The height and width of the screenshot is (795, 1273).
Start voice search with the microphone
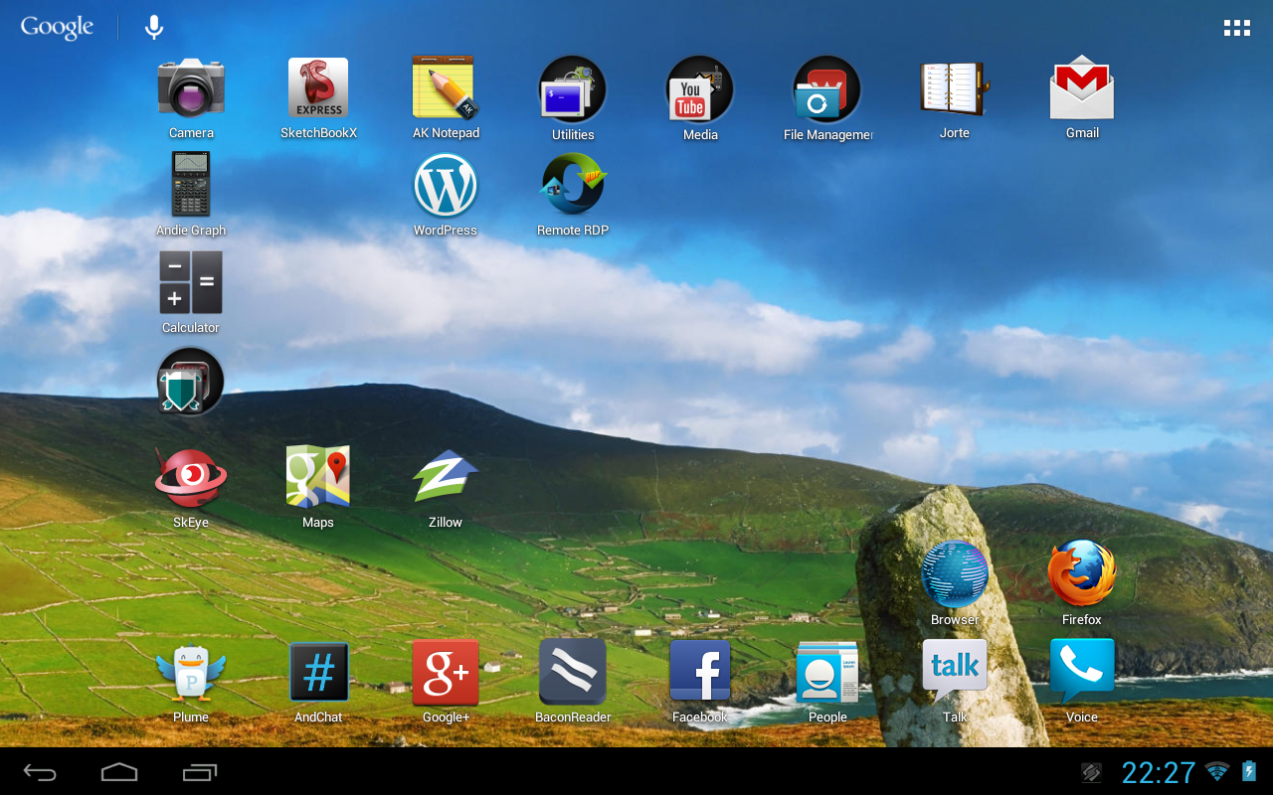tap(154, 27)
